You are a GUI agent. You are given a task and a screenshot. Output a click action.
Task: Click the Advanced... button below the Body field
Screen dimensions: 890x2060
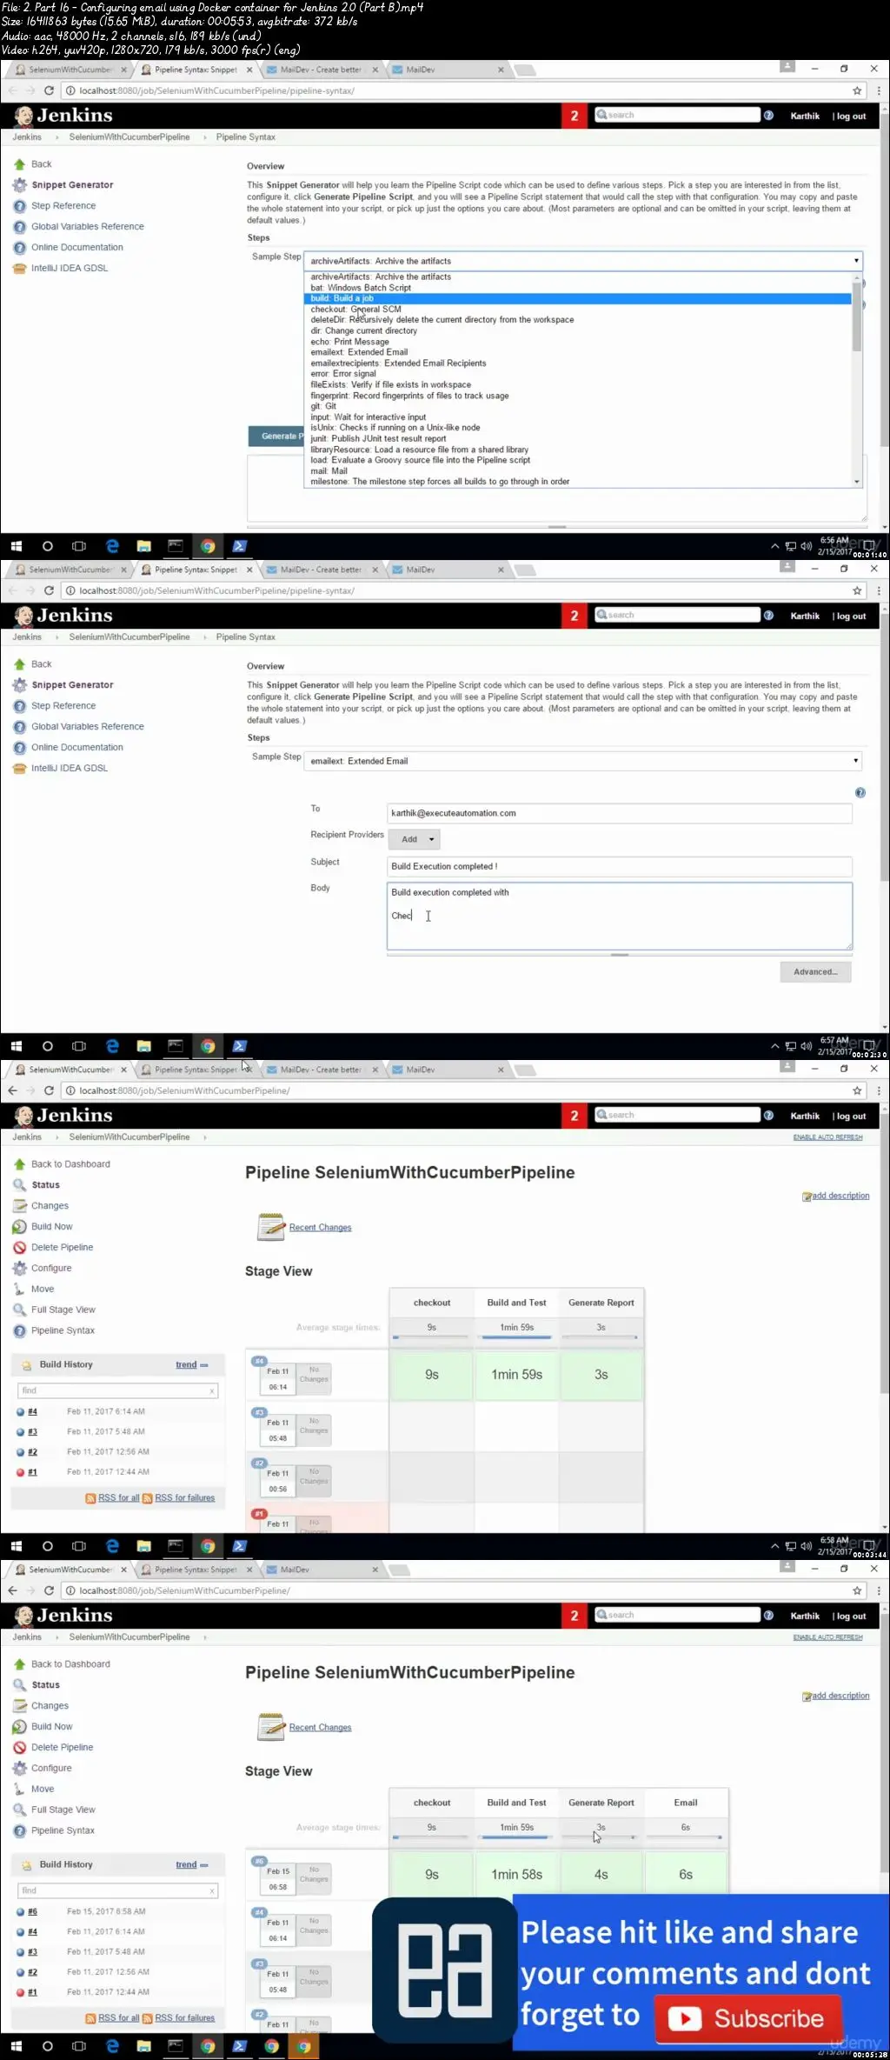point(815,972)
